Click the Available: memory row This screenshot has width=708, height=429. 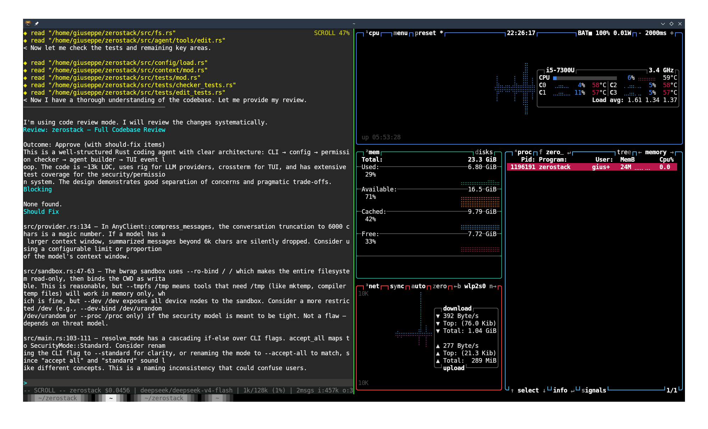coord(429,189)
